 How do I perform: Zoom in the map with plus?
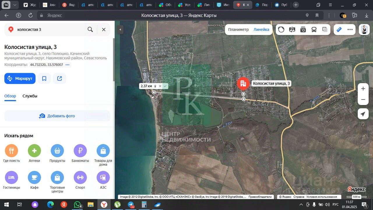(x=363, y=89)
